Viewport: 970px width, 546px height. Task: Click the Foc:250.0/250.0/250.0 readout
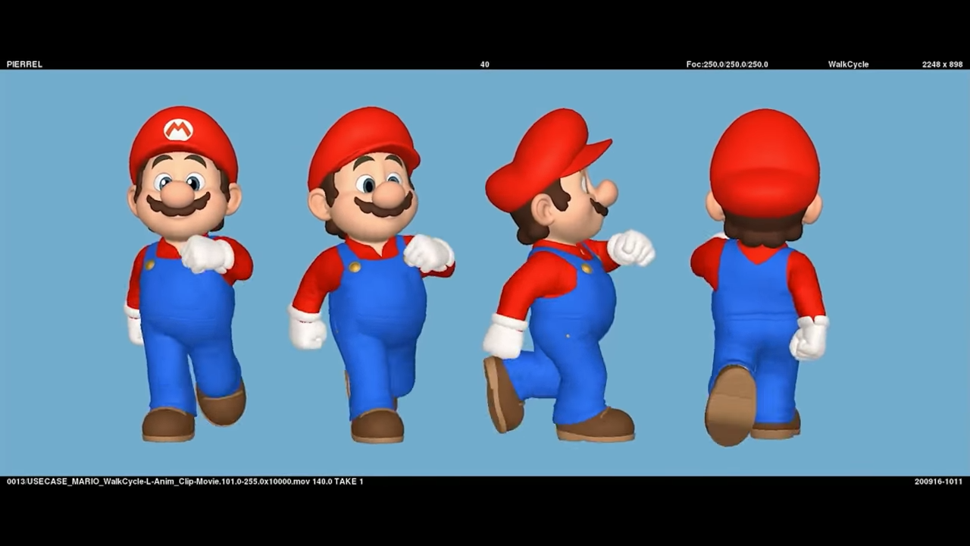coord(727,64)
